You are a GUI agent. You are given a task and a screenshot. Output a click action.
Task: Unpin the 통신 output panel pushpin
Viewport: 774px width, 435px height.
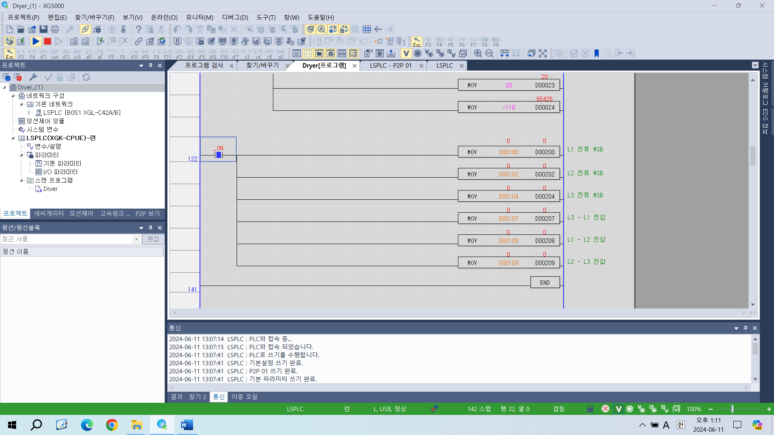pyautogui.click(x=745, y=328)
